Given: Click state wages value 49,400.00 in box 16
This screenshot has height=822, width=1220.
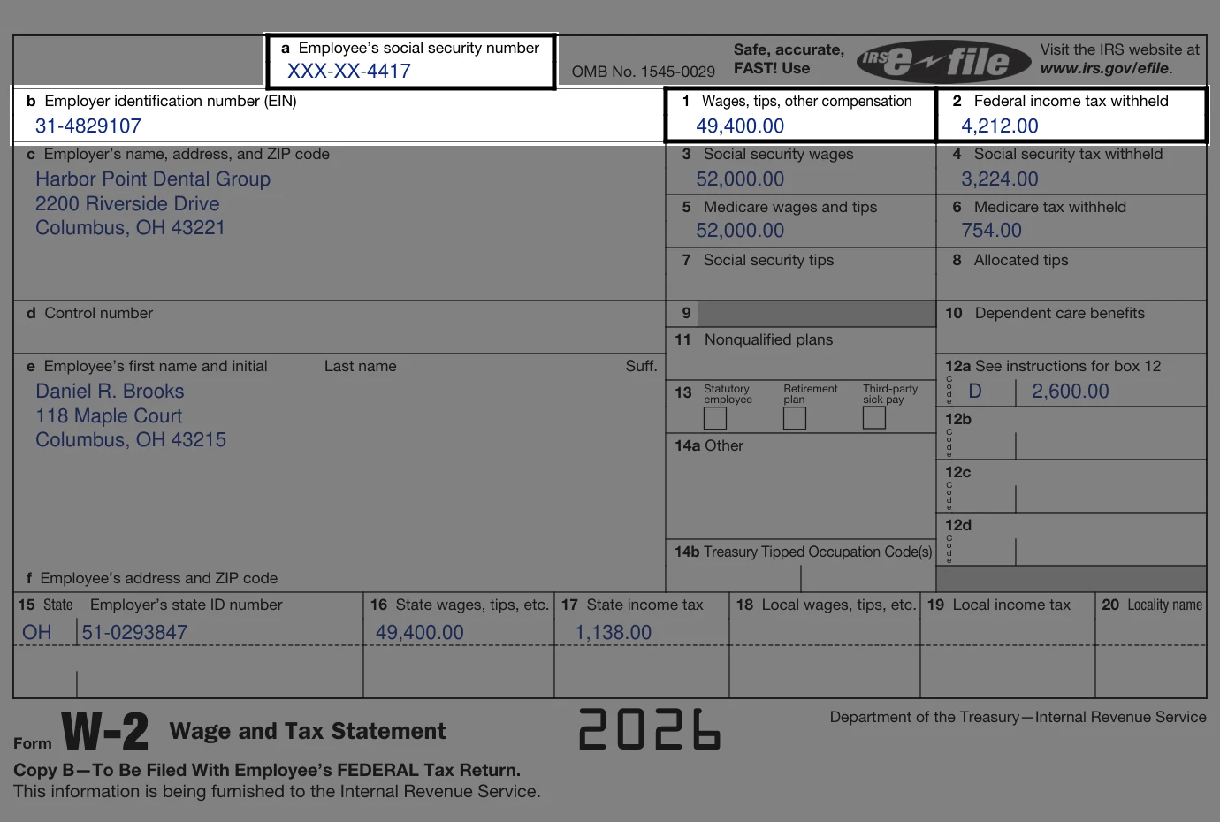Looking at the screenshot, I should coord(420,633).
